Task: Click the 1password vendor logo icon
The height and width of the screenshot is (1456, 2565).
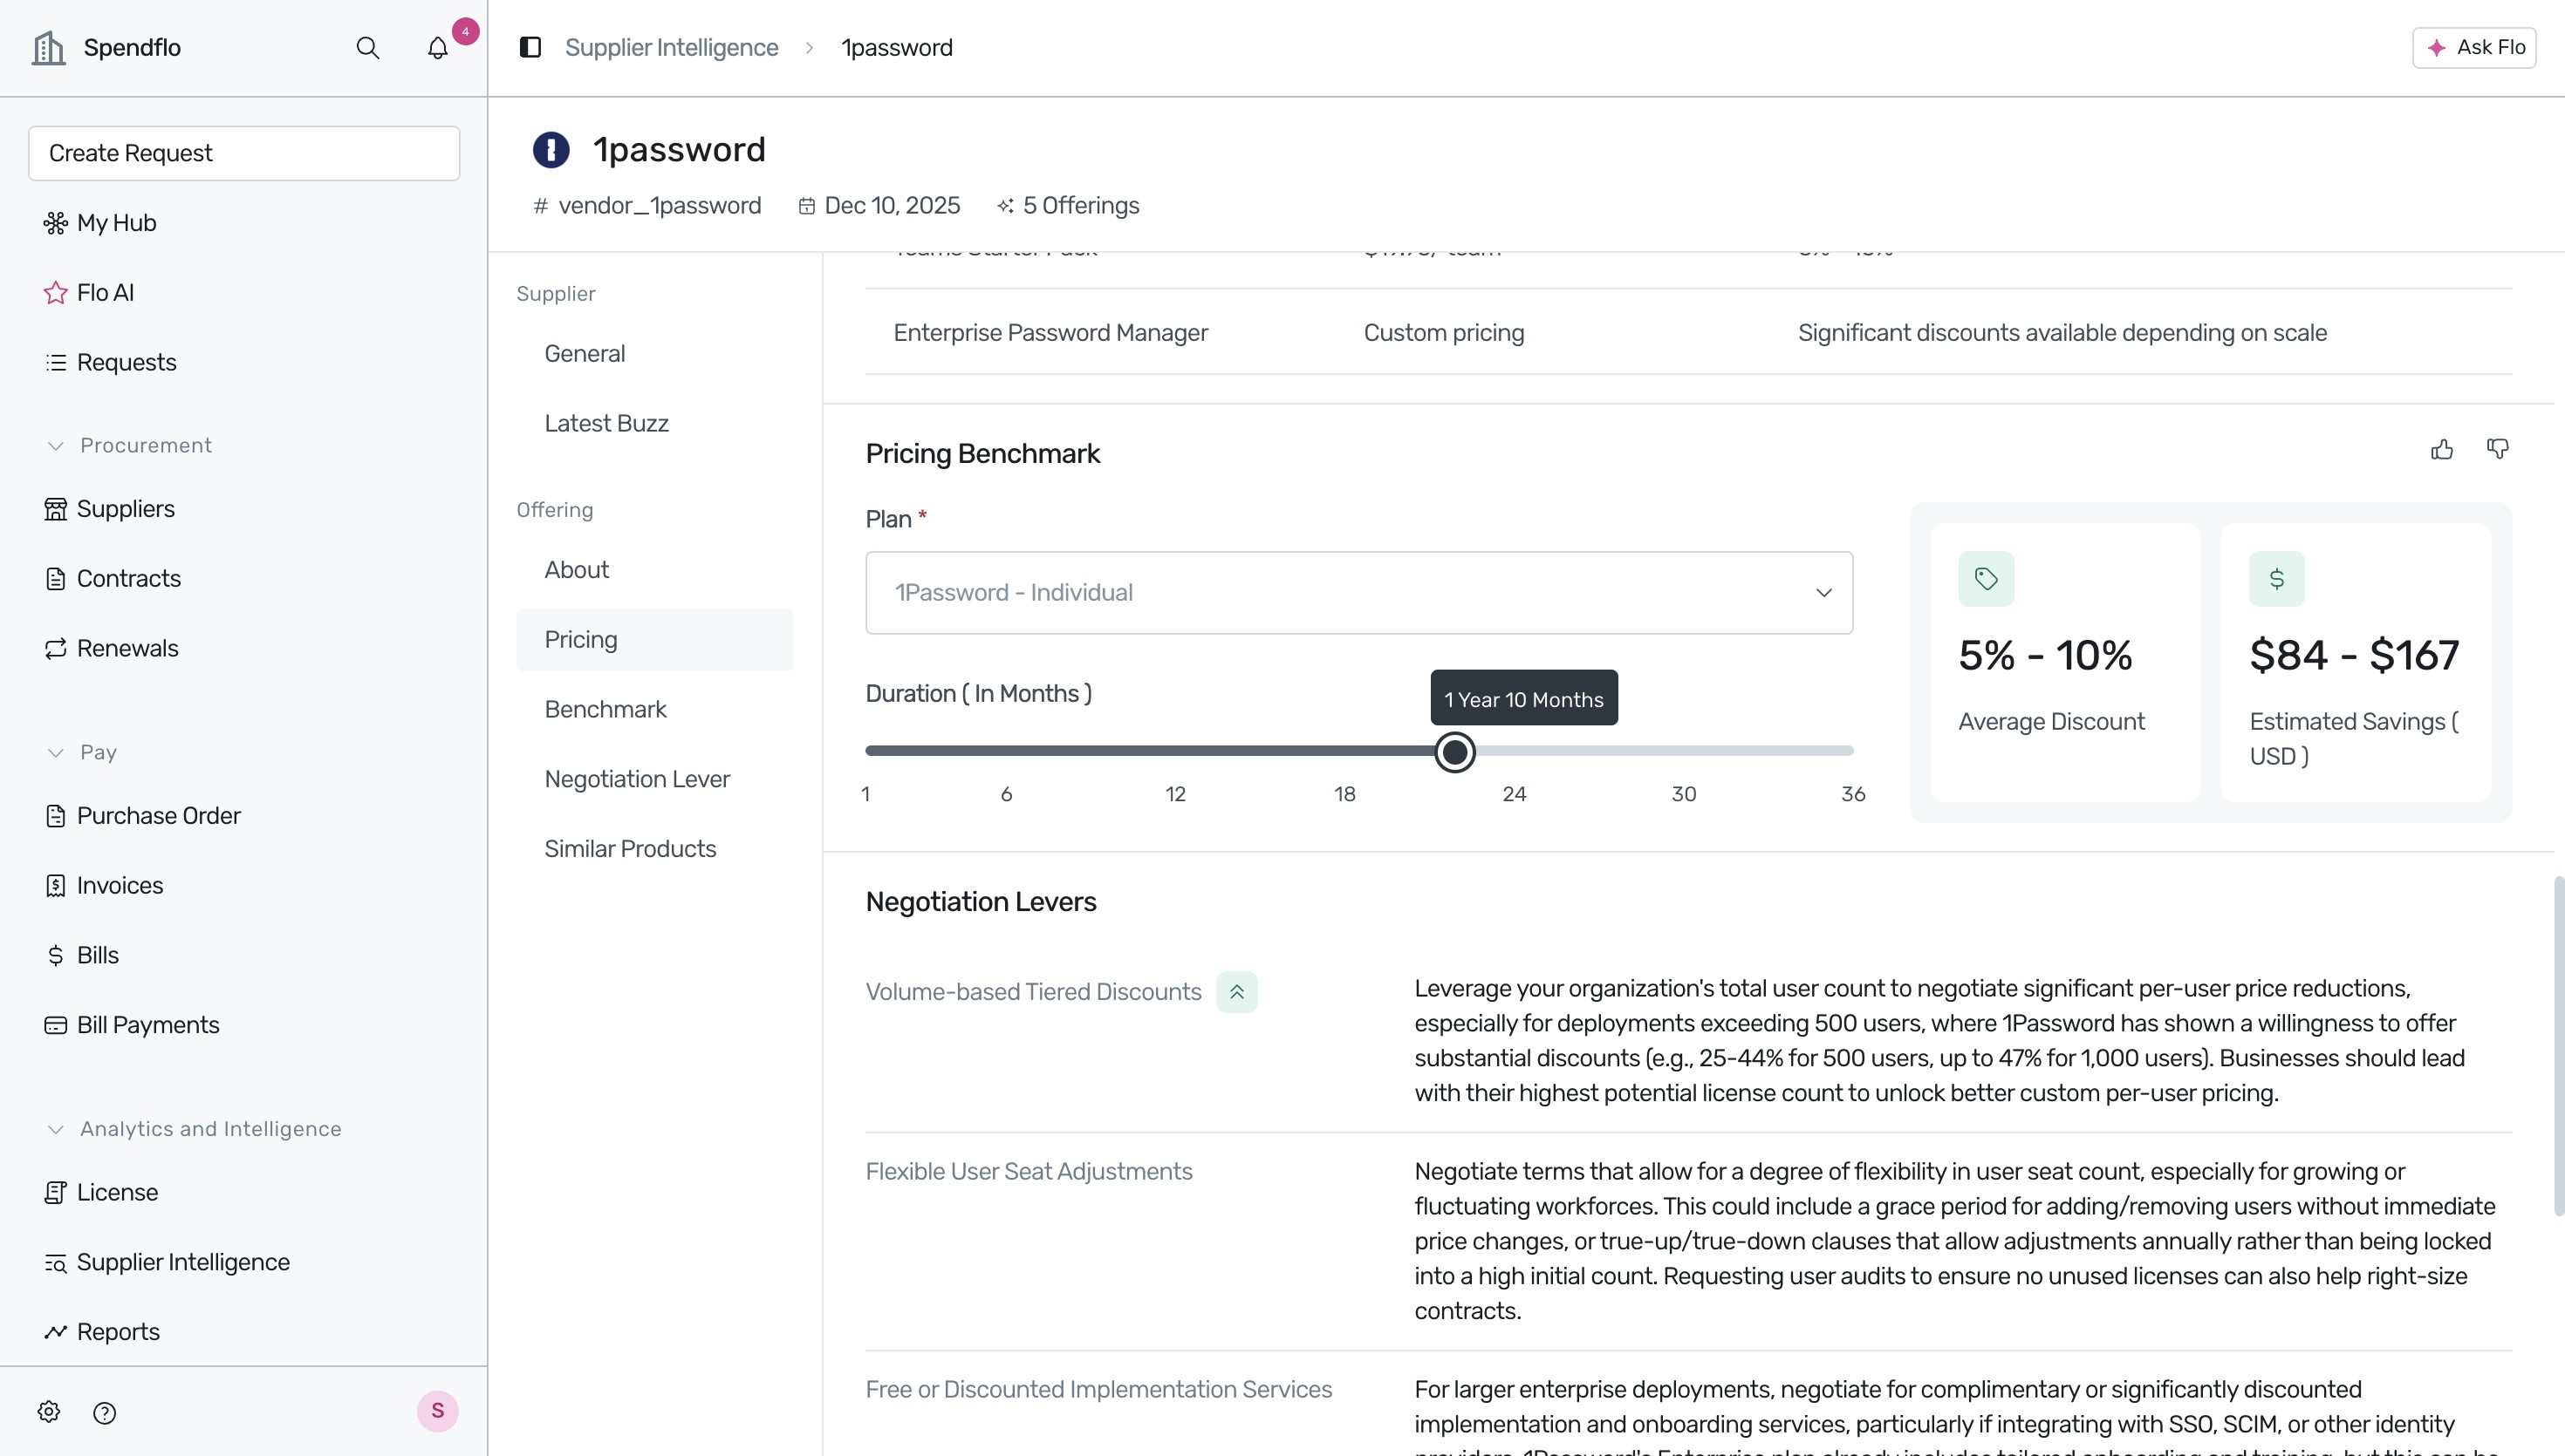Action: 551,150
